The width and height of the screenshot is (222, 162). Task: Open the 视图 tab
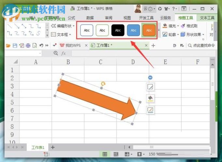coord(127,18)
